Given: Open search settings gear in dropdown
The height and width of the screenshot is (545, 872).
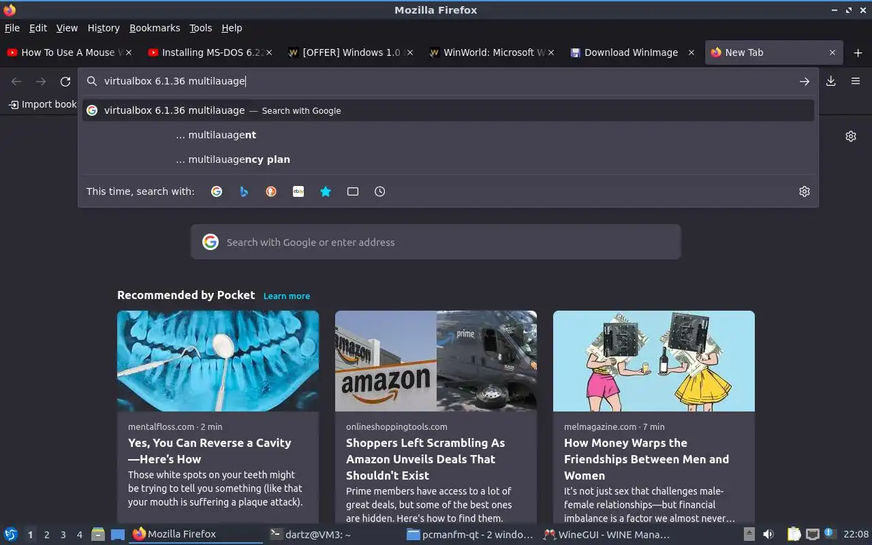Looking at the screenshot, I should (x=805, y=191).
